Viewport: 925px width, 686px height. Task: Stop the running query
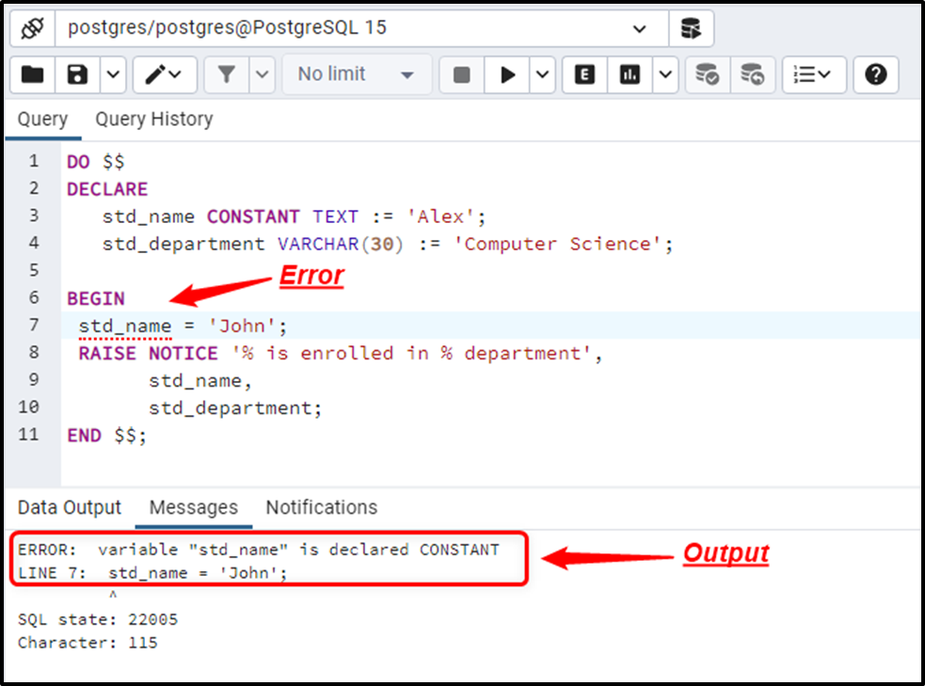tap(460, 74)
